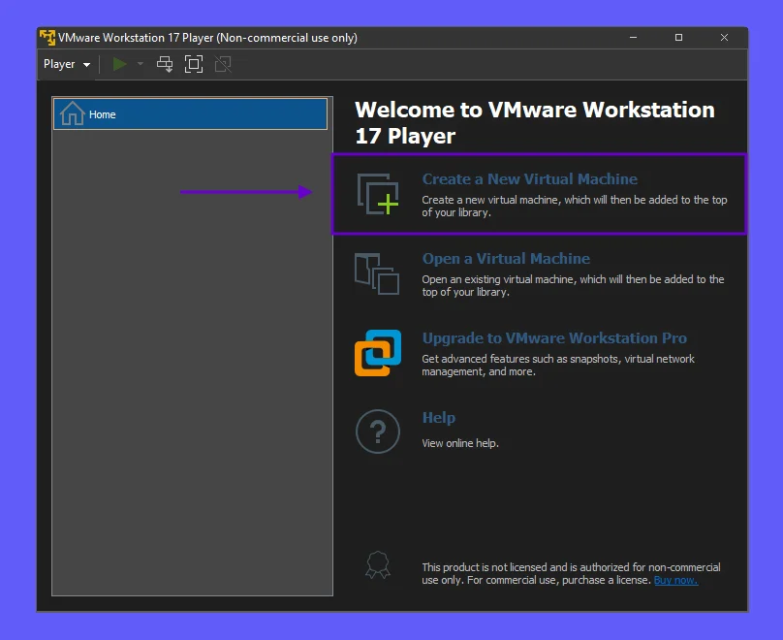Click the Buy now link
Image resolution: width=783 pixels, height=640 pixels.
point(675,580)
